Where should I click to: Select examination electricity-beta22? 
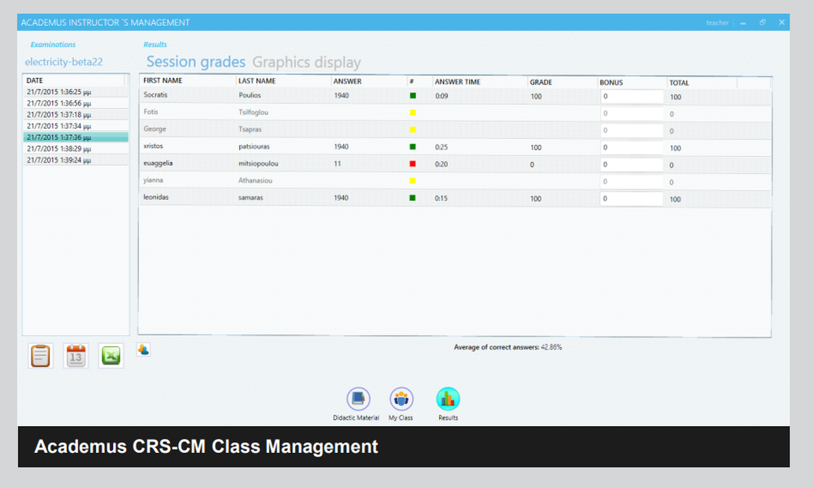point(63,62)
